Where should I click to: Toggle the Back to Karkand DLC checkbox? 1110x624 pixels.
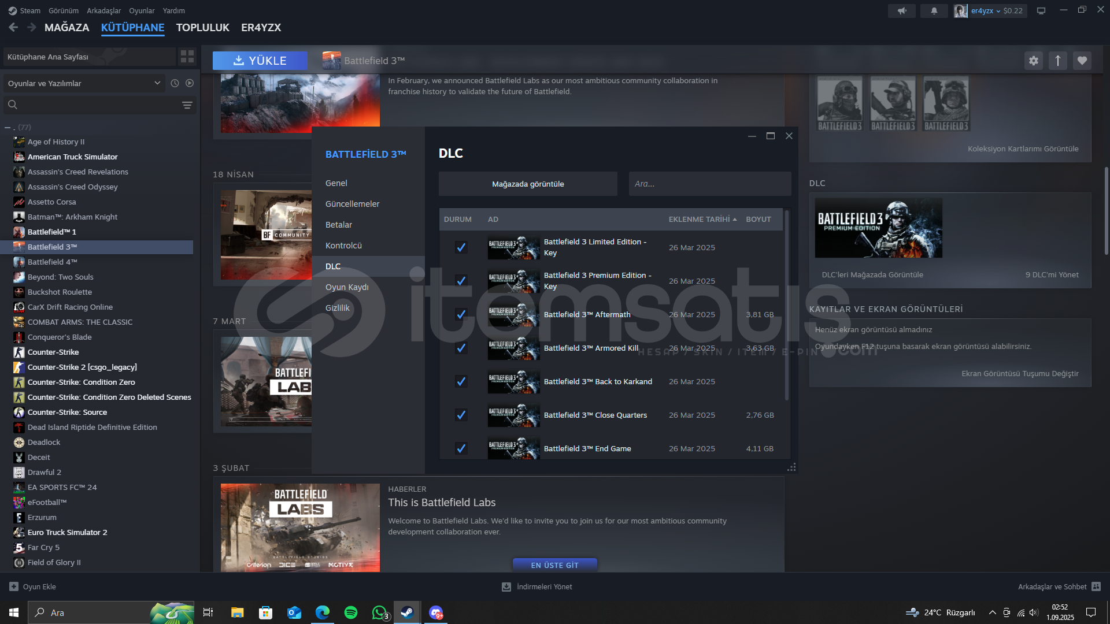click(461, 381)
